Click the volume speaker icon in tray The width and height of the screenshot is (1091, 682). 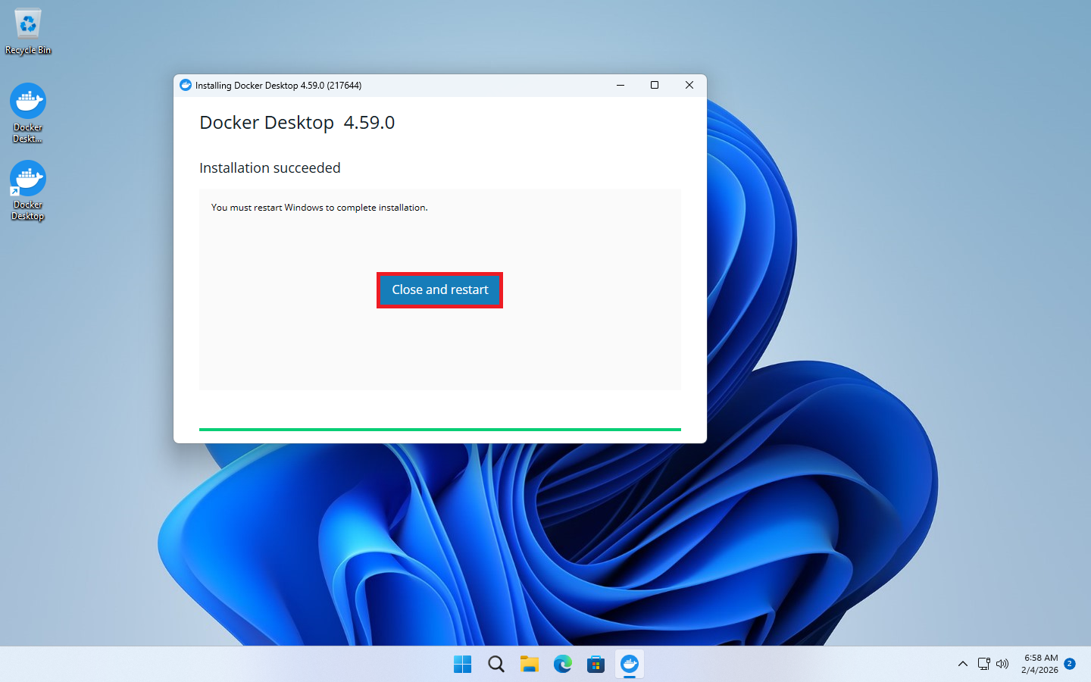click(1002, 665)
